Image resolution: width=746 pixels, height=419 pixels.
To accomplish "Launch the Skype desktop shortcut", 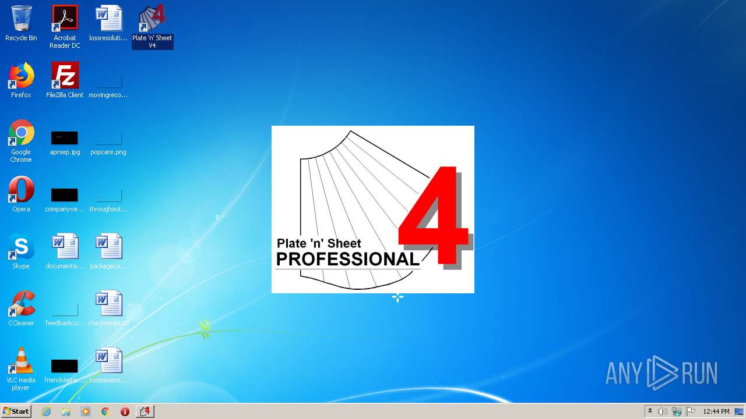I will click(x=21, y=252).
